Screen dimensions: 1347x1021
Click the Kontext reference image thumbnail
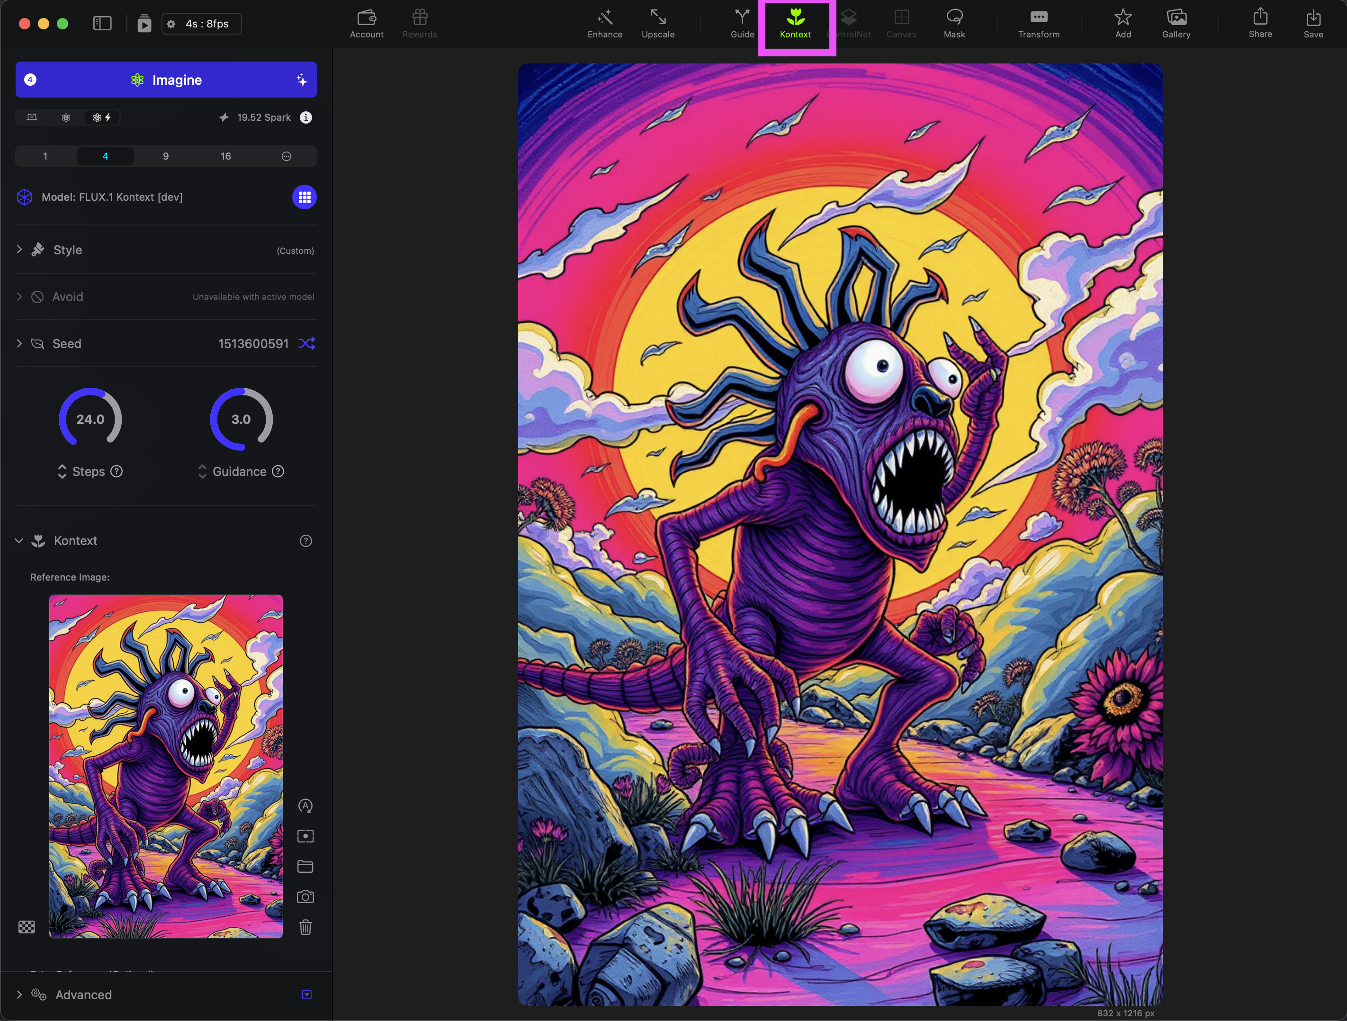(x=166, y=766)
